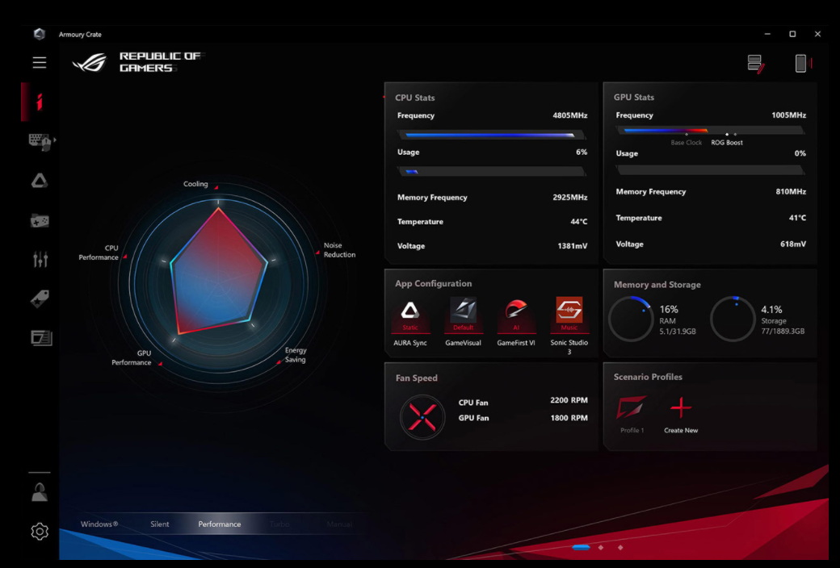Screen dimensions: 840x568
Task: Click the fan icon in Fan Speed
Action: [422, 417]
